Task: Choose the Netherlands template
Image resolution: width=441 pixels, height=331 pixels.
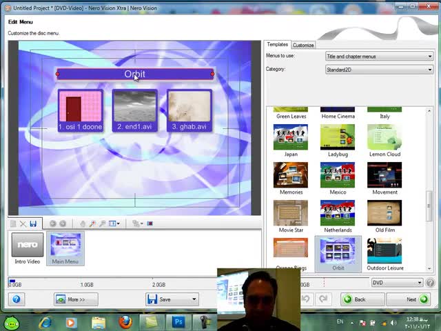Action: pos(338,216)
